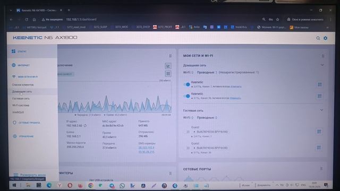
Task: Collapse the Home network section chevron
Action: coord(322,65)
